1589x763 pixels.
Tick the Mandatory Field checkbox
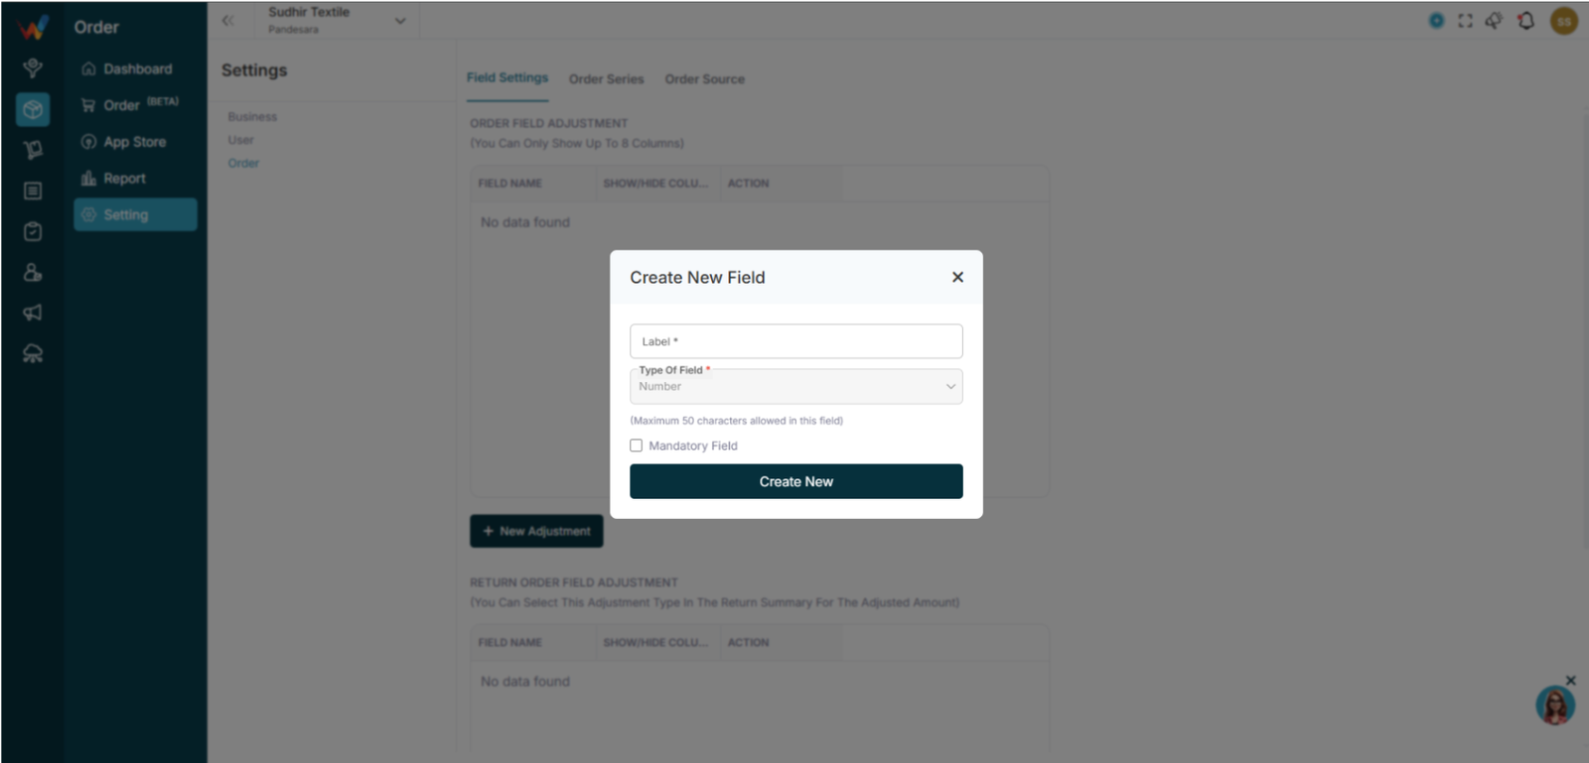coord(636,445)
